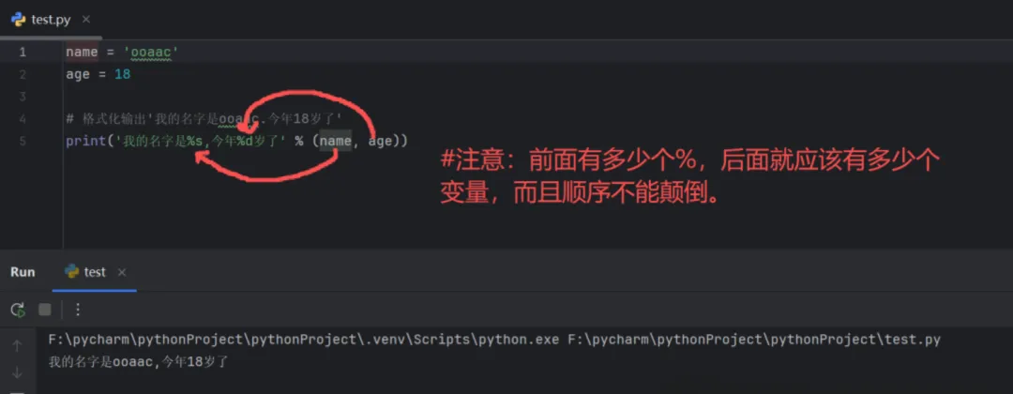1013x394 pixels.
Task: Click the comment on line 4
Action: [204, 119]
